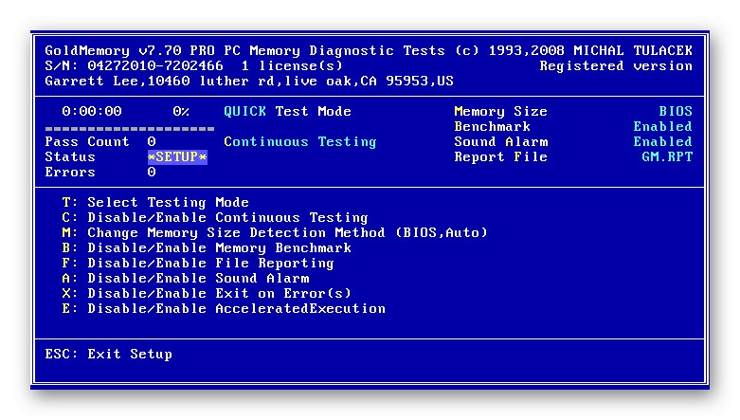This screenshot has height=420, width=740.
Task: Click the 'BIOS' value beside Memory Size
Action: [x=676, y=111]
